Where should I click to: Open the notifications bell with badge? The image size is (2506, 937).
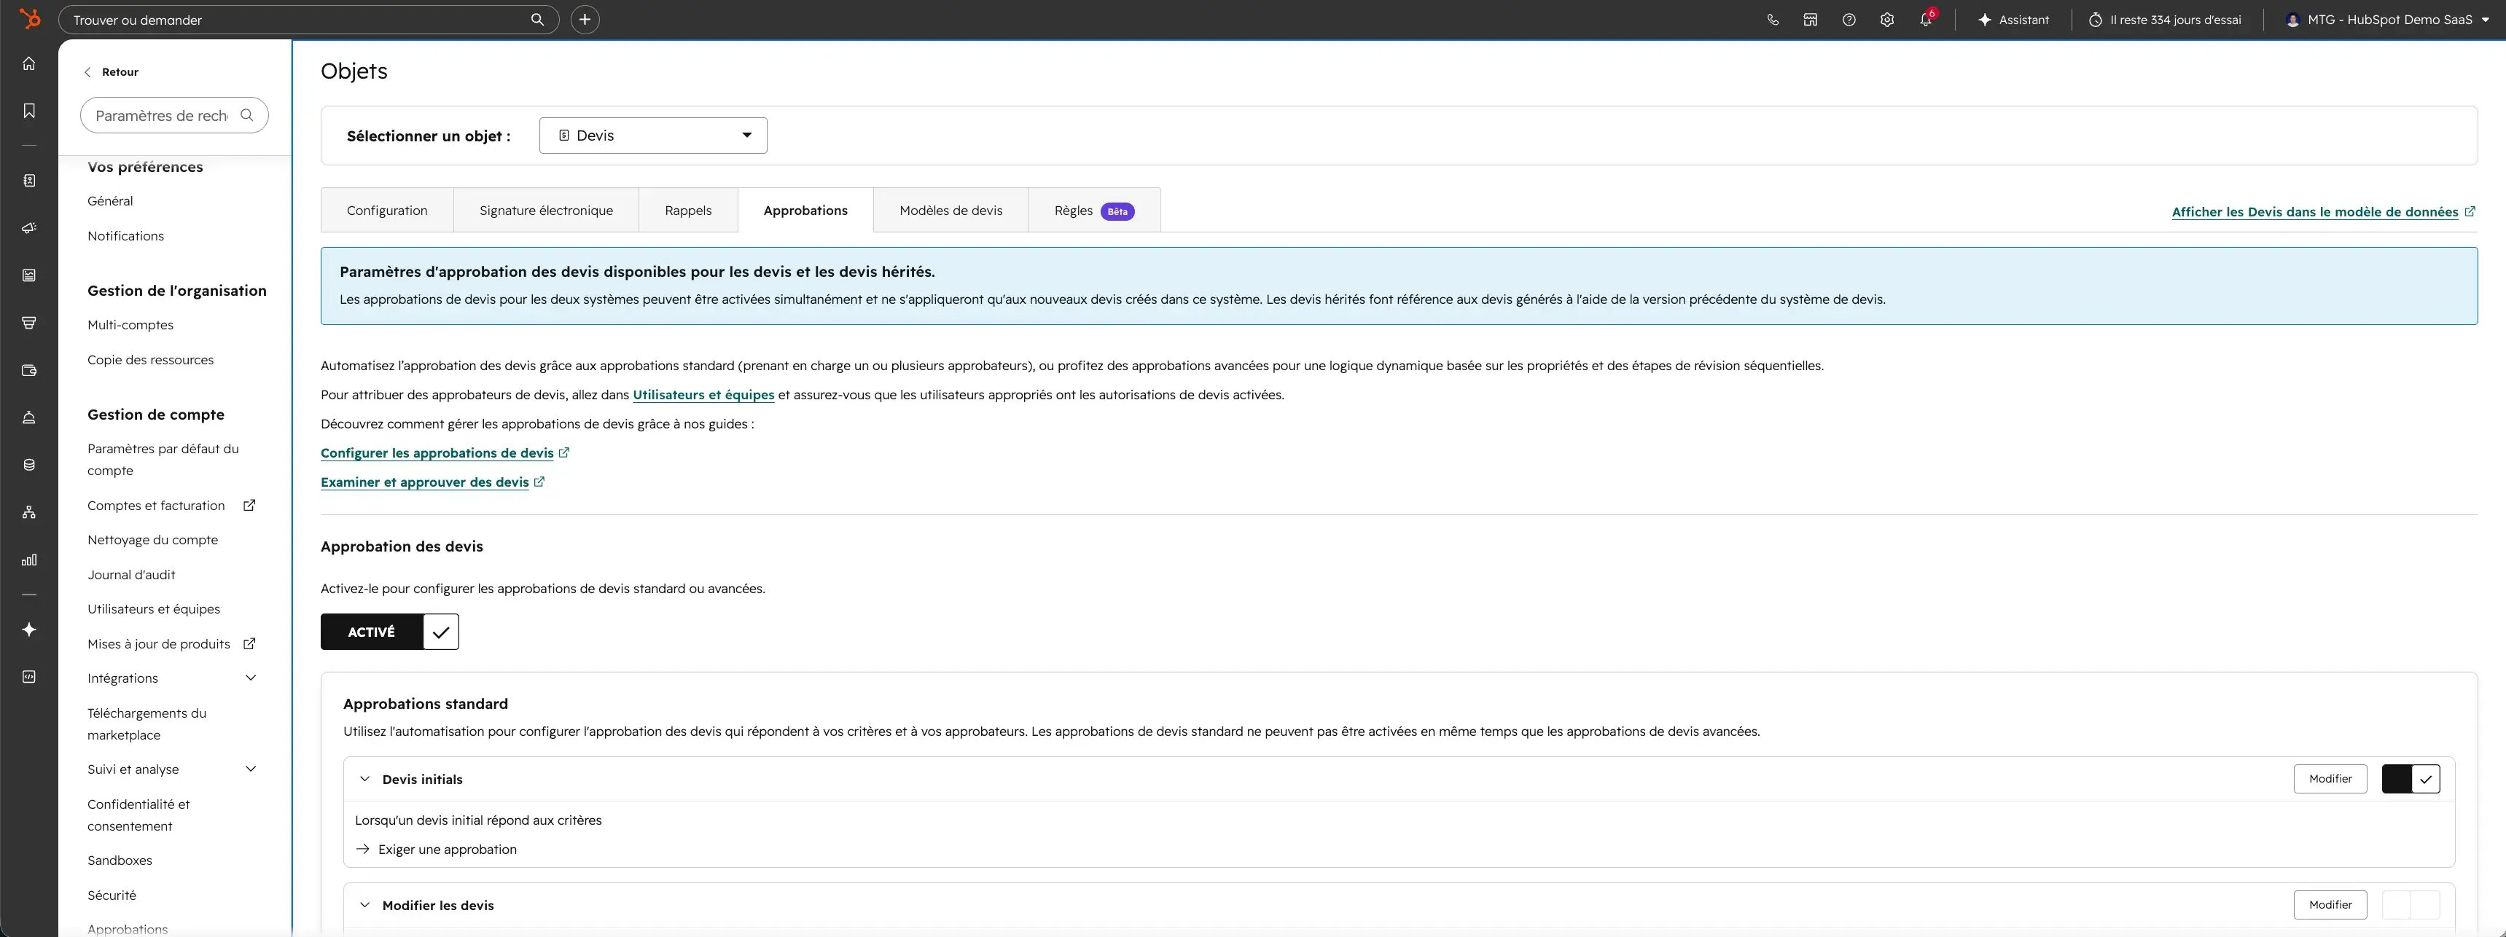tap(1927, 18)
